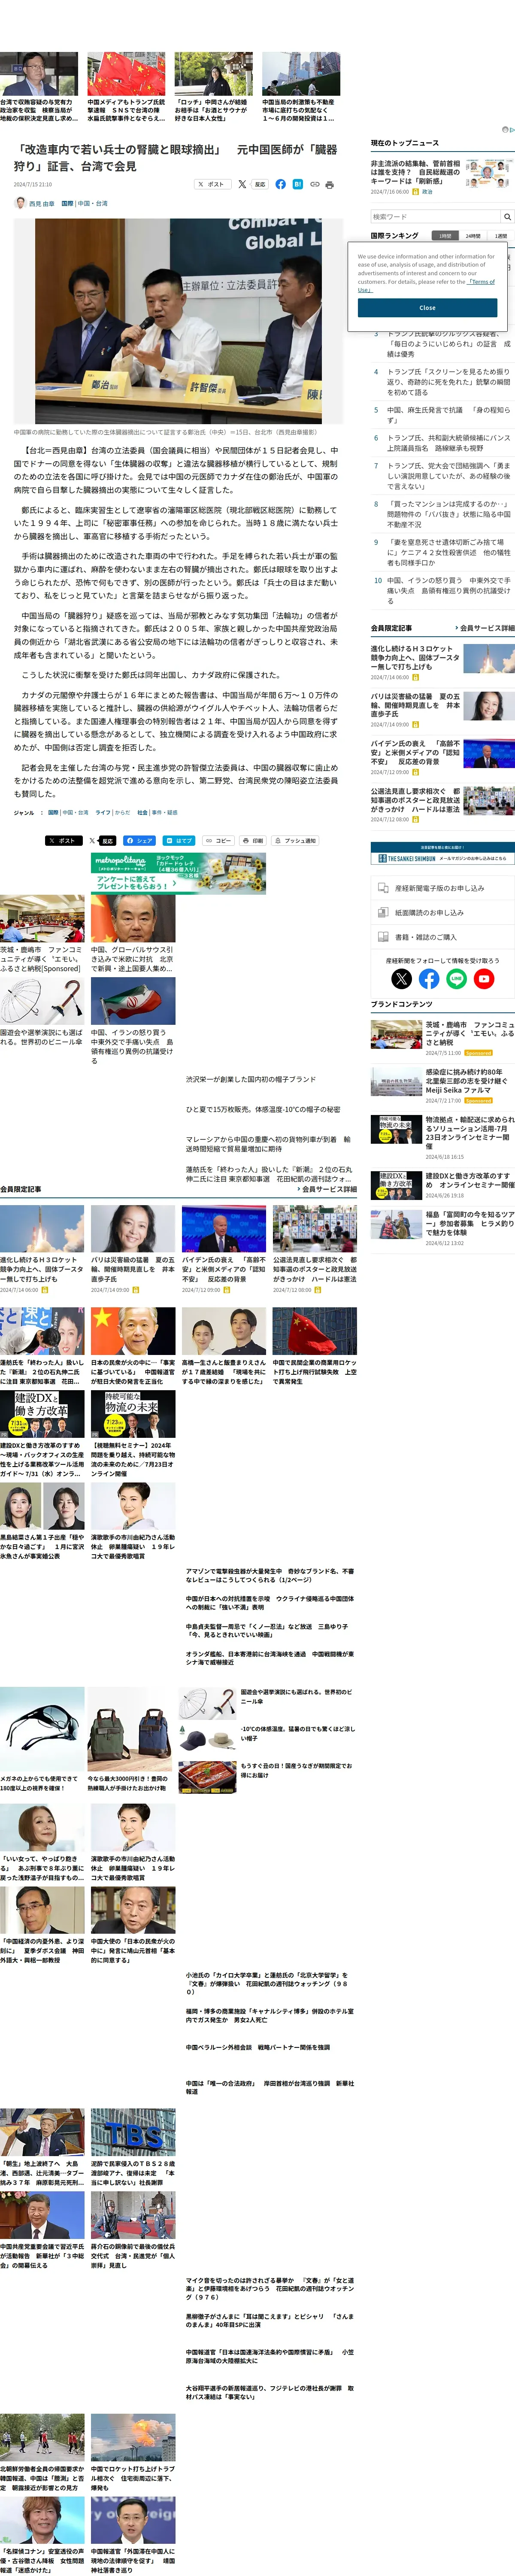
Task: Click bottom Facebook シェア button
Action: pyautogui.click(x=140, y=841)
